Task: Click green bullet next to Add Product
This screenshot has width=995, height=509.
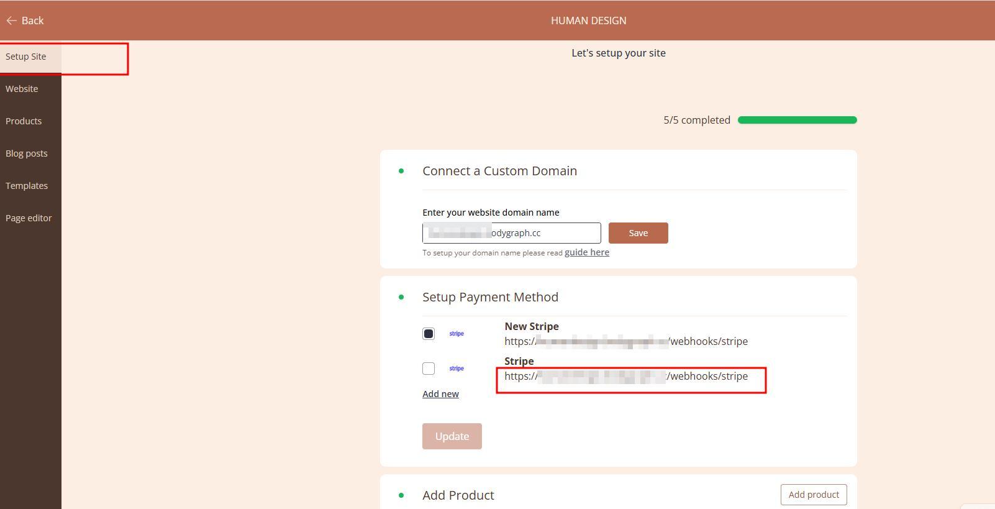Action: click(x=401, y=495)
